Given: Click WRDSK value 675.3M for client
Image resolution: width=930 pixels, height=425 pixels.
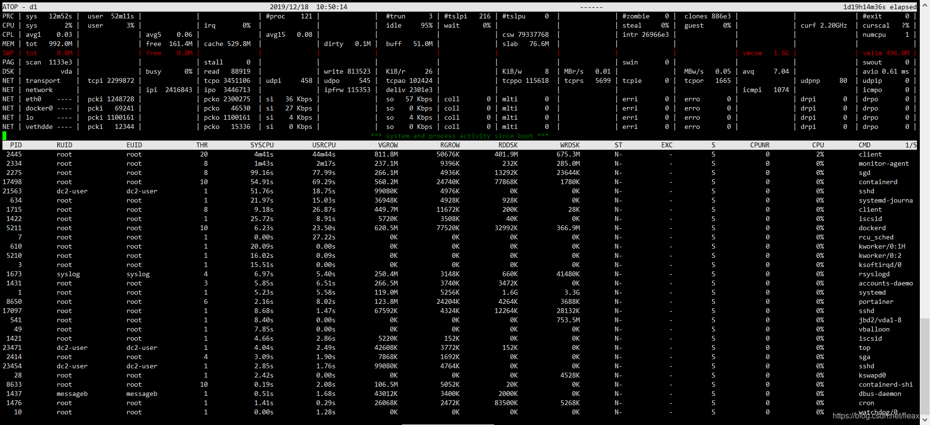Looking at the screenshot, I should (568, 154).
